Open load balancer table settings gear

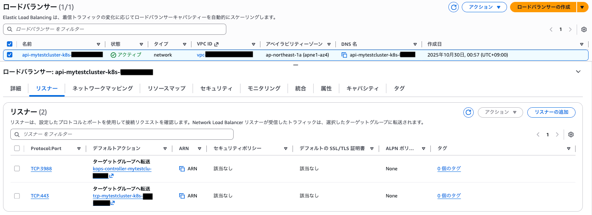[584, 29]
